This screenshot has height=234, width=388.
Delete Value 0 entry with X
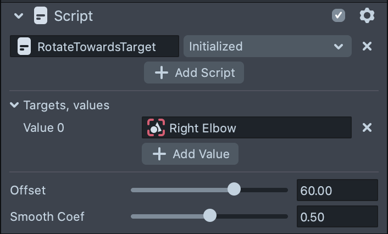pyautogui.click(x=367, y=128)
